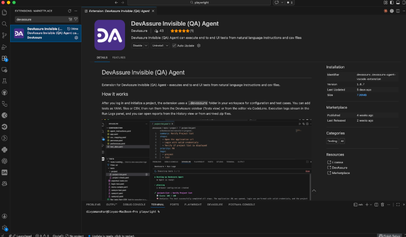Viewport: 406px width, 237px height.
Task: Open the OUTPUT panel tab
Action: tap(111, 205)
